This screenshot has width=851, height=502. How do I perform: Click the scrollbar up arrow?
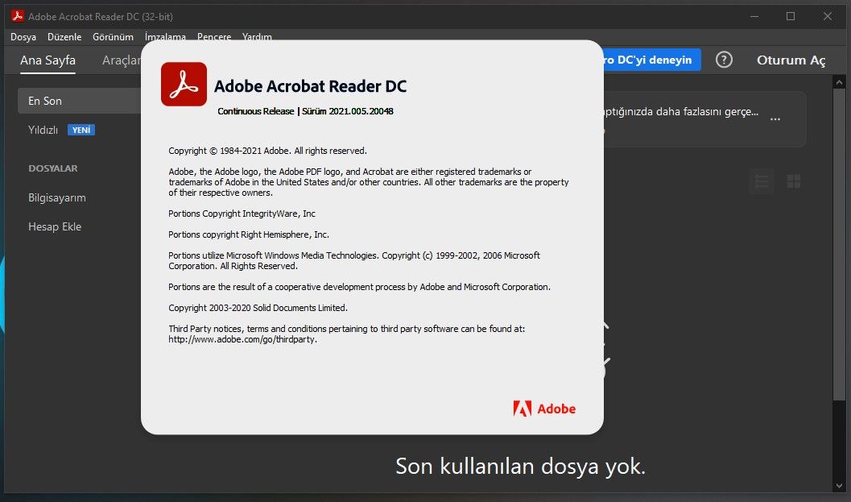[x=839, y=82]
